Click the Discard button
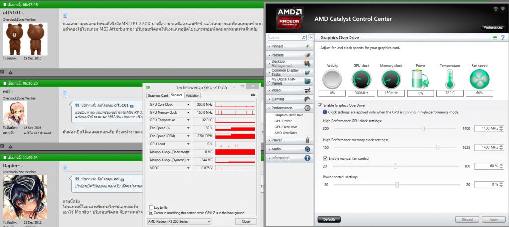Viewport: 509px width, 227px height. click(467, 219)
